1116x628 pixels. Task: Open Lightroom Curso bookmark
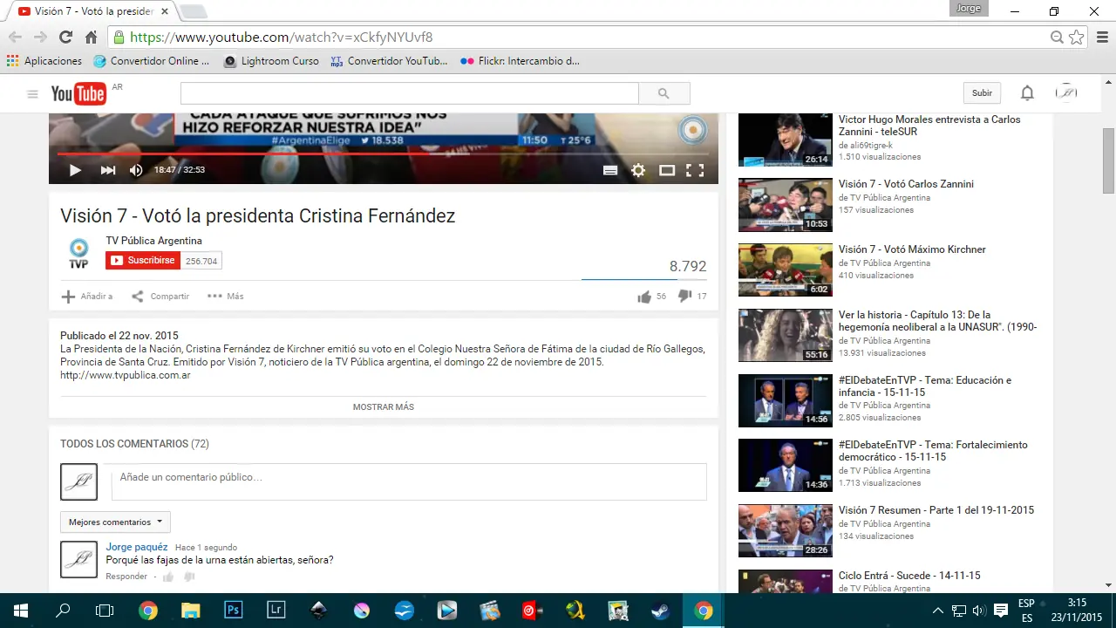(271, 61)
